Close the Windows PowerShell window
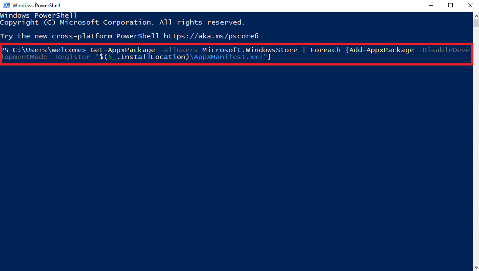This screenshot has width=479, height=271. (470, 6)
